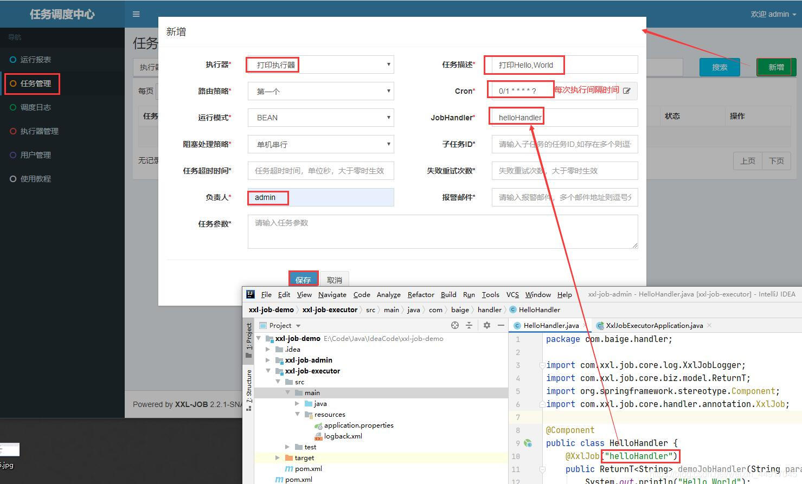Click the 报警邮件 input field
Viewport: 802px width, 484px height.
(564, 197)
